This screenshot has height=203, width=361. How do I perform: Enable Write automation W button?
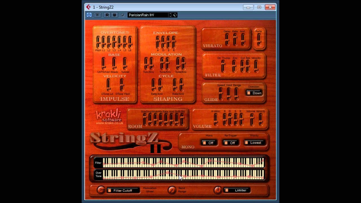[114, 15]
